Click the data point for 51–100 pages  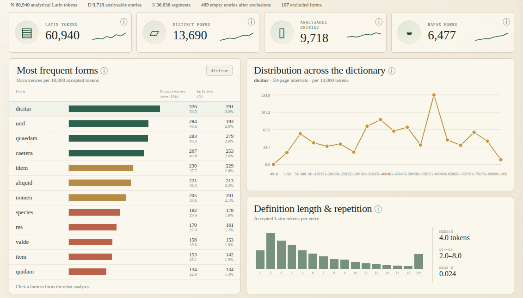click(x=301, y=134)
